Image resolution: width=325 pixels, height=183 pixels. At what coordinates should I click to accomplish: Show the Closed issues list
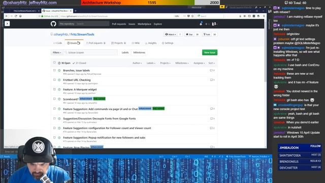point(79,63)
